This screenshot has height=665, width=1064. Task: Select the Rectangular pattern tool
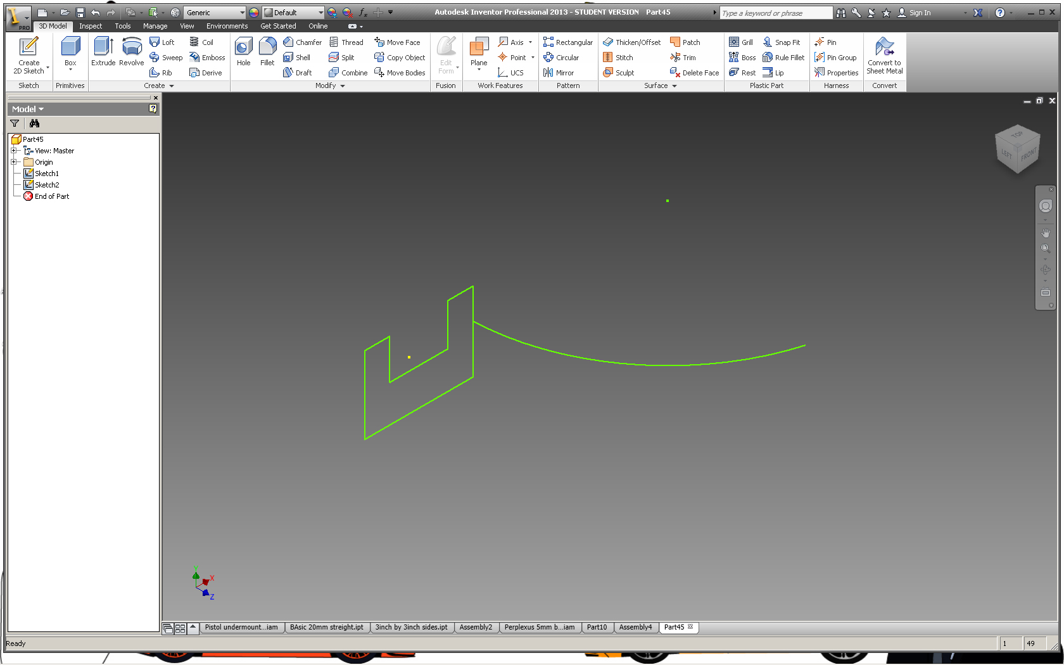pyautogui.click(x=568, y=42)
